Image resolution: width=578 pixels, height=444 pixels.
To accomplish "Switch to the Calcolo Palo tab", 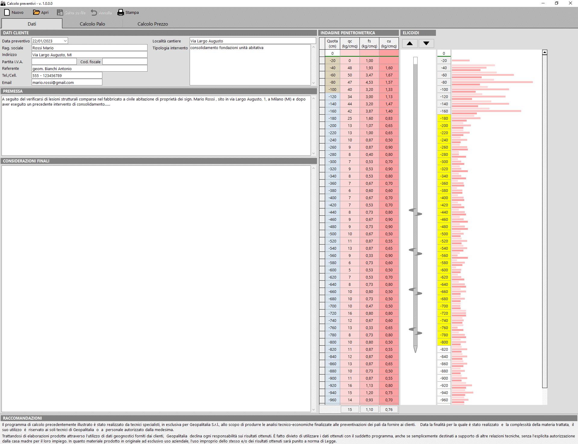I will click(92, 24).
